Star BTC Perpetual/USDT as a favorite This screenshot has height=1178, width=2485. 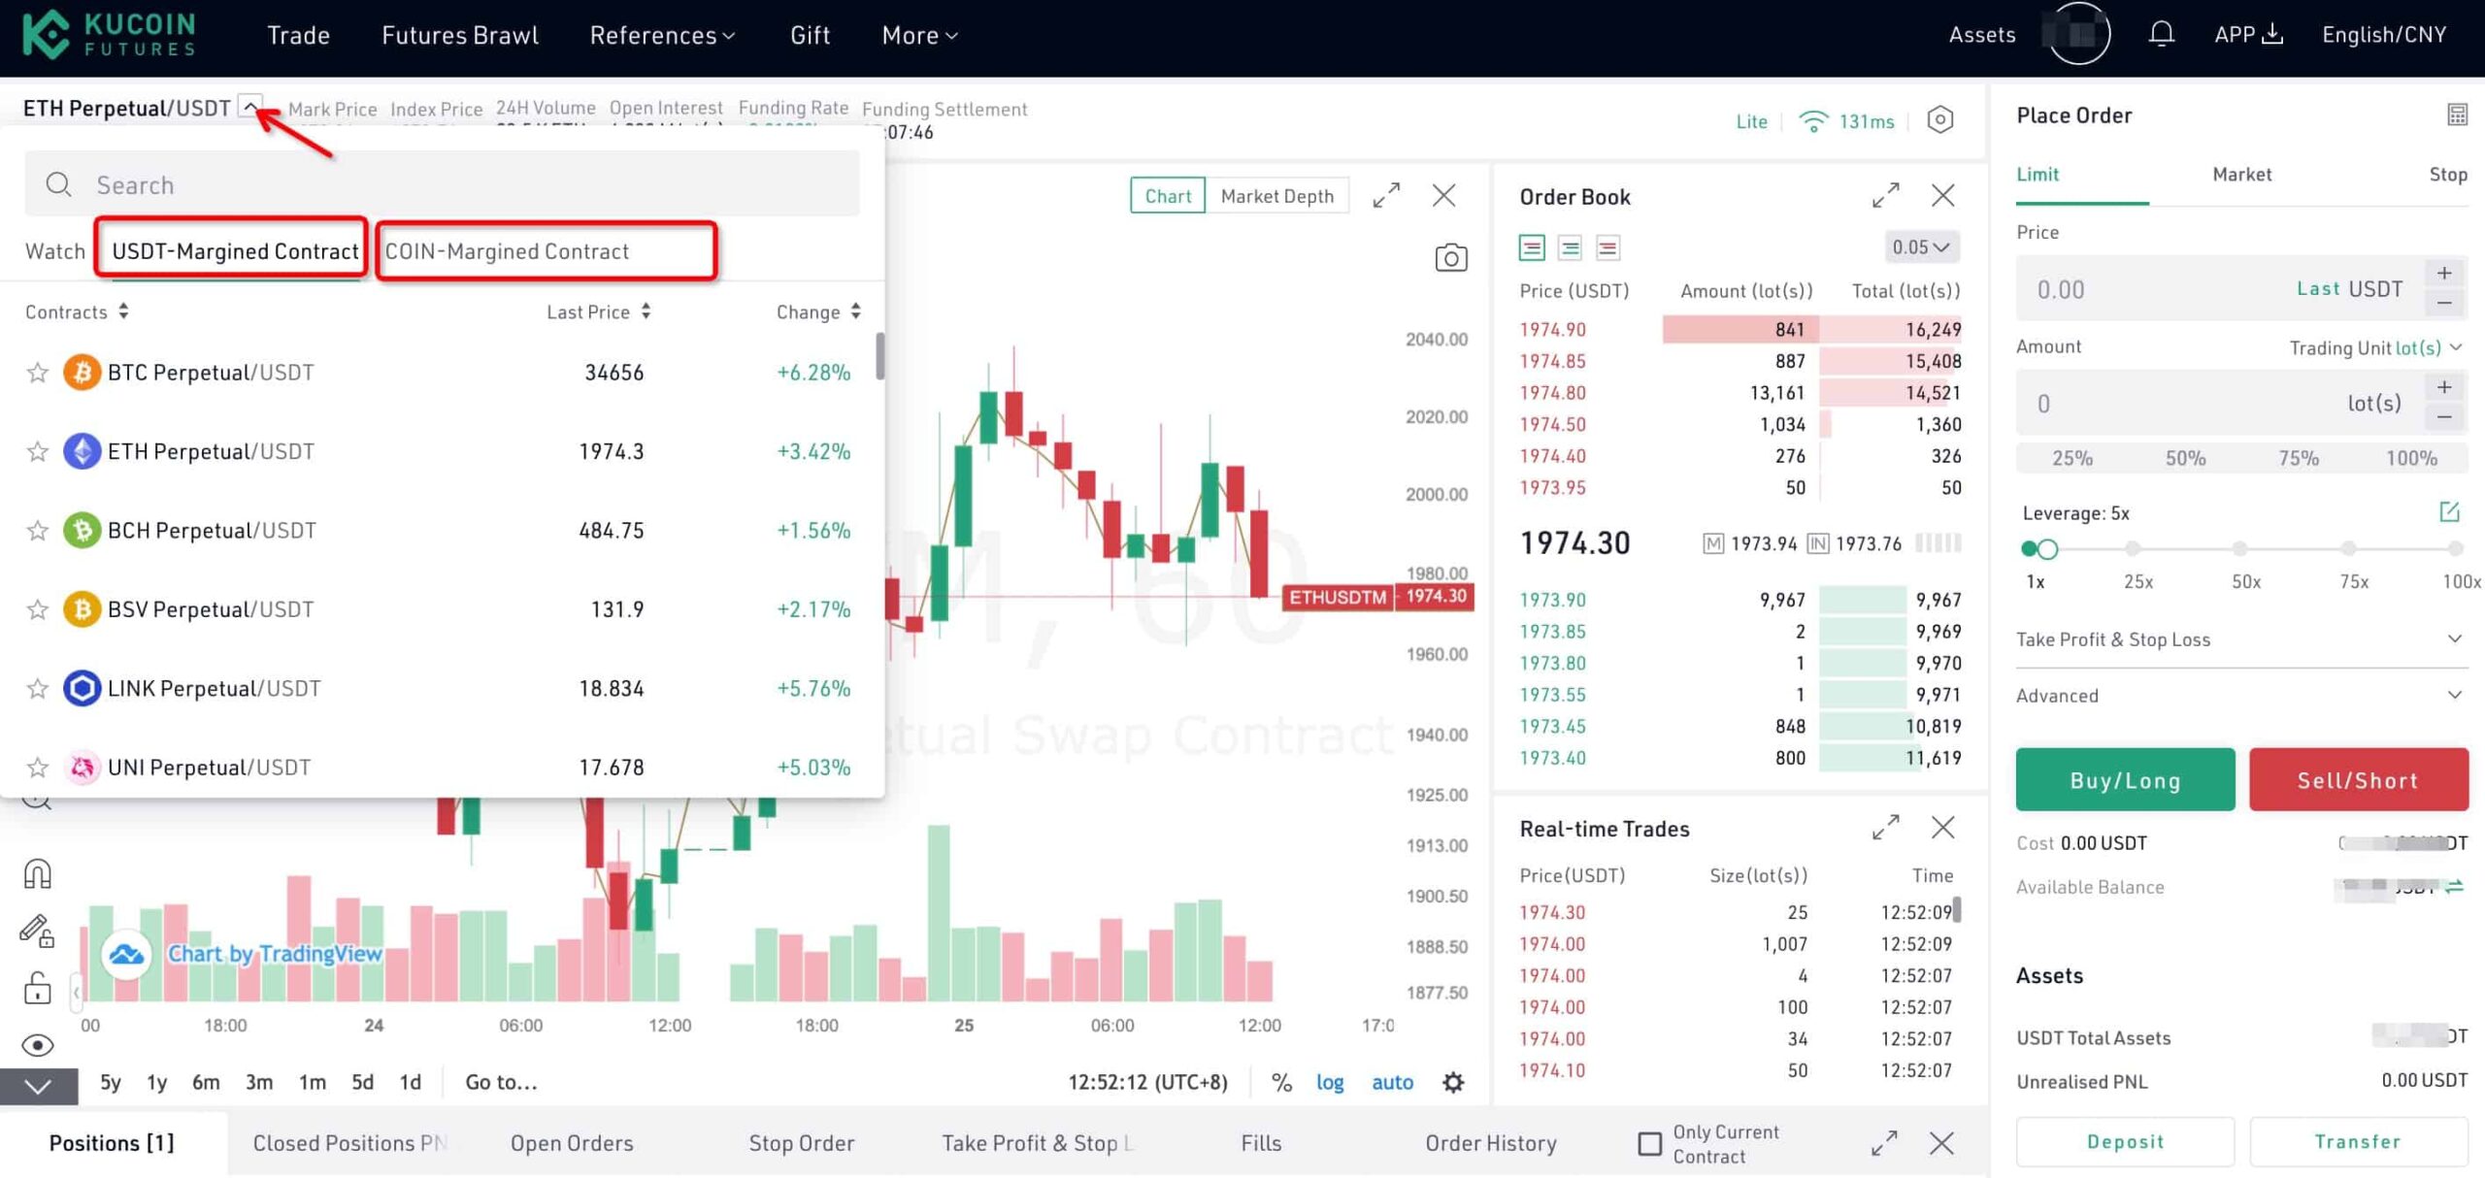click(x=38, y=373)
